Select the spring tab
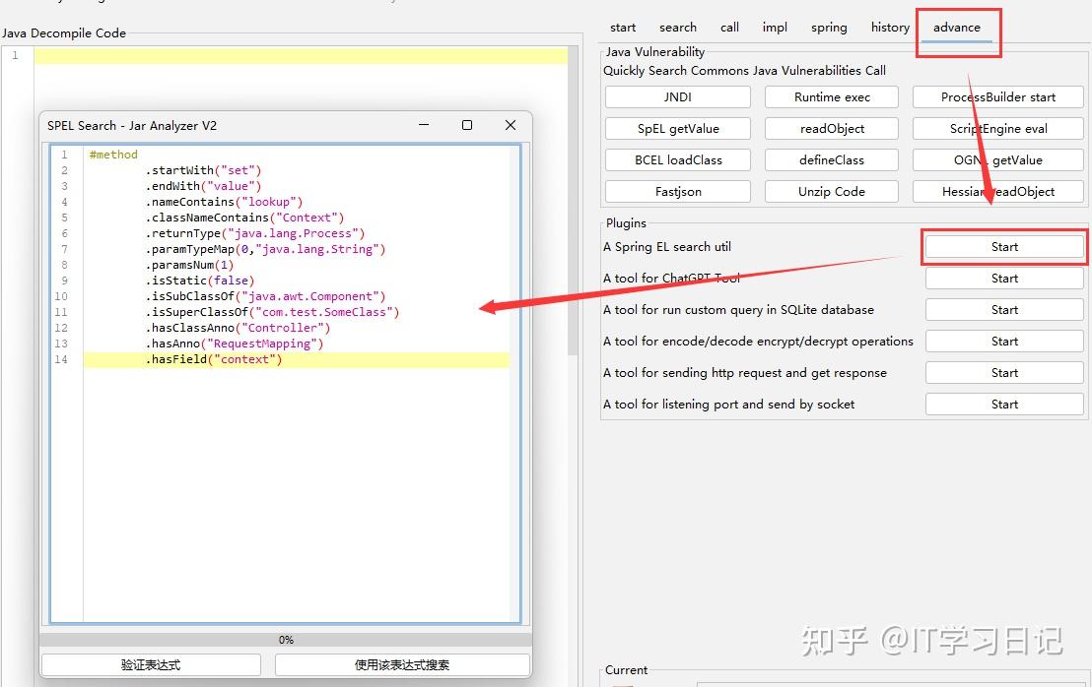1092x687 pixels. [829, 28]
